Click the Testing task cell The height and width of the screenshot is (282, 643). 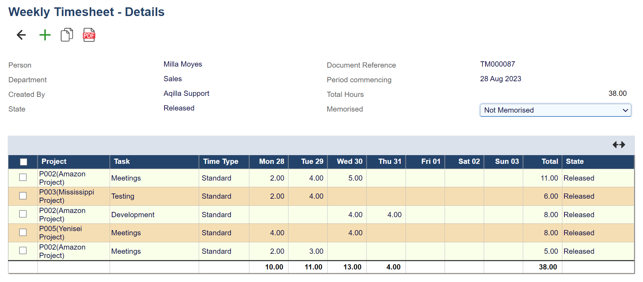[123, 196]
